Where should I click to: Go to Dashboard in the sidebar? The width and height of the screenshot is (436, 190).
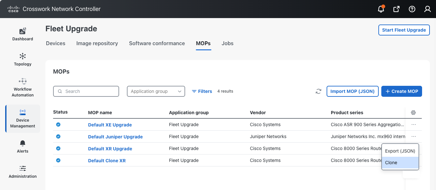[x=23, y=34]
